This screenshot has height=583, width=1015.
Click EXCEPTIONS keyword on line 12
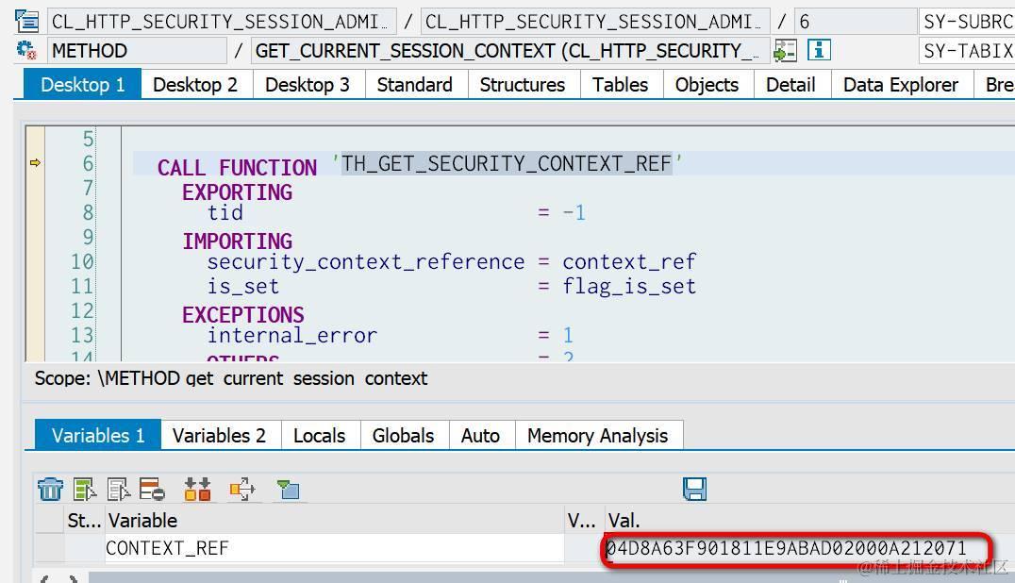pos(243,315)
